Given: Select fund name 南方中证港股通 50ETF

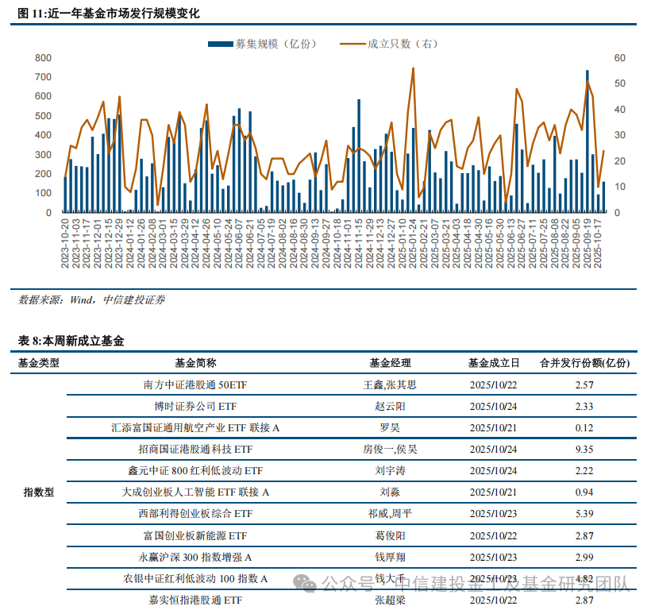Looking at the screenshot, I should (195, 385).
